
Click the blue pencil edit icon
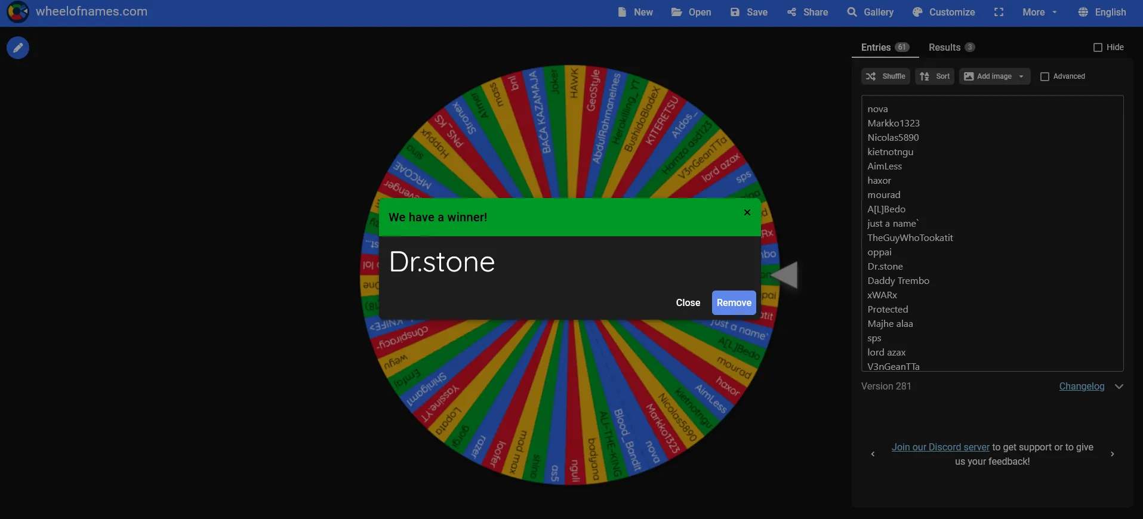[x=18, y=48]
